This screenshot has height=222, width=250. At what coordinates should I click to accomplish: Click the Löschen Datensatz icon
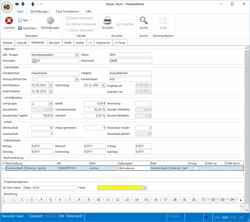(67, 24)
